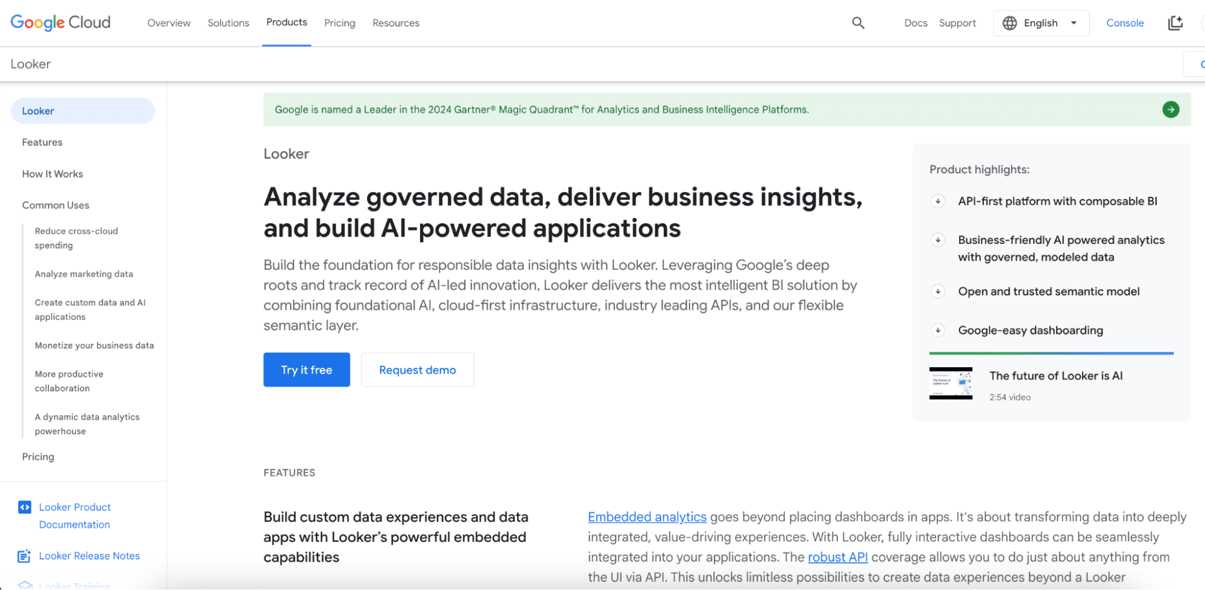Screen dimensions: 1205x590
Task: Click the Looker Release Notes icon
Action: [24, 556]
